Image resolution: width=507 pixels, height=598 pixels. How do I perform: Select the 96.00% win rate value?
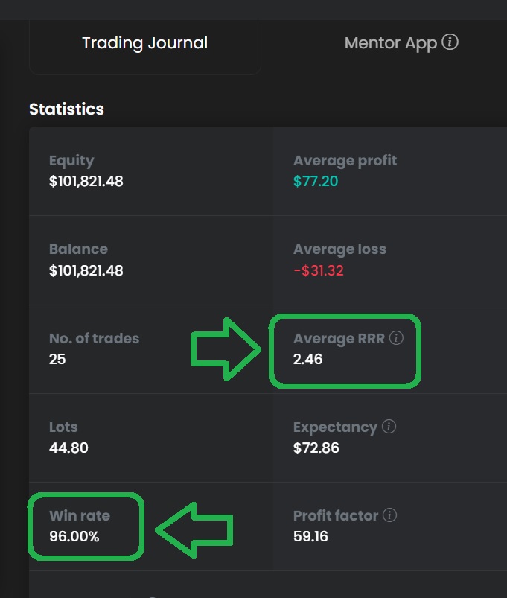74,536
